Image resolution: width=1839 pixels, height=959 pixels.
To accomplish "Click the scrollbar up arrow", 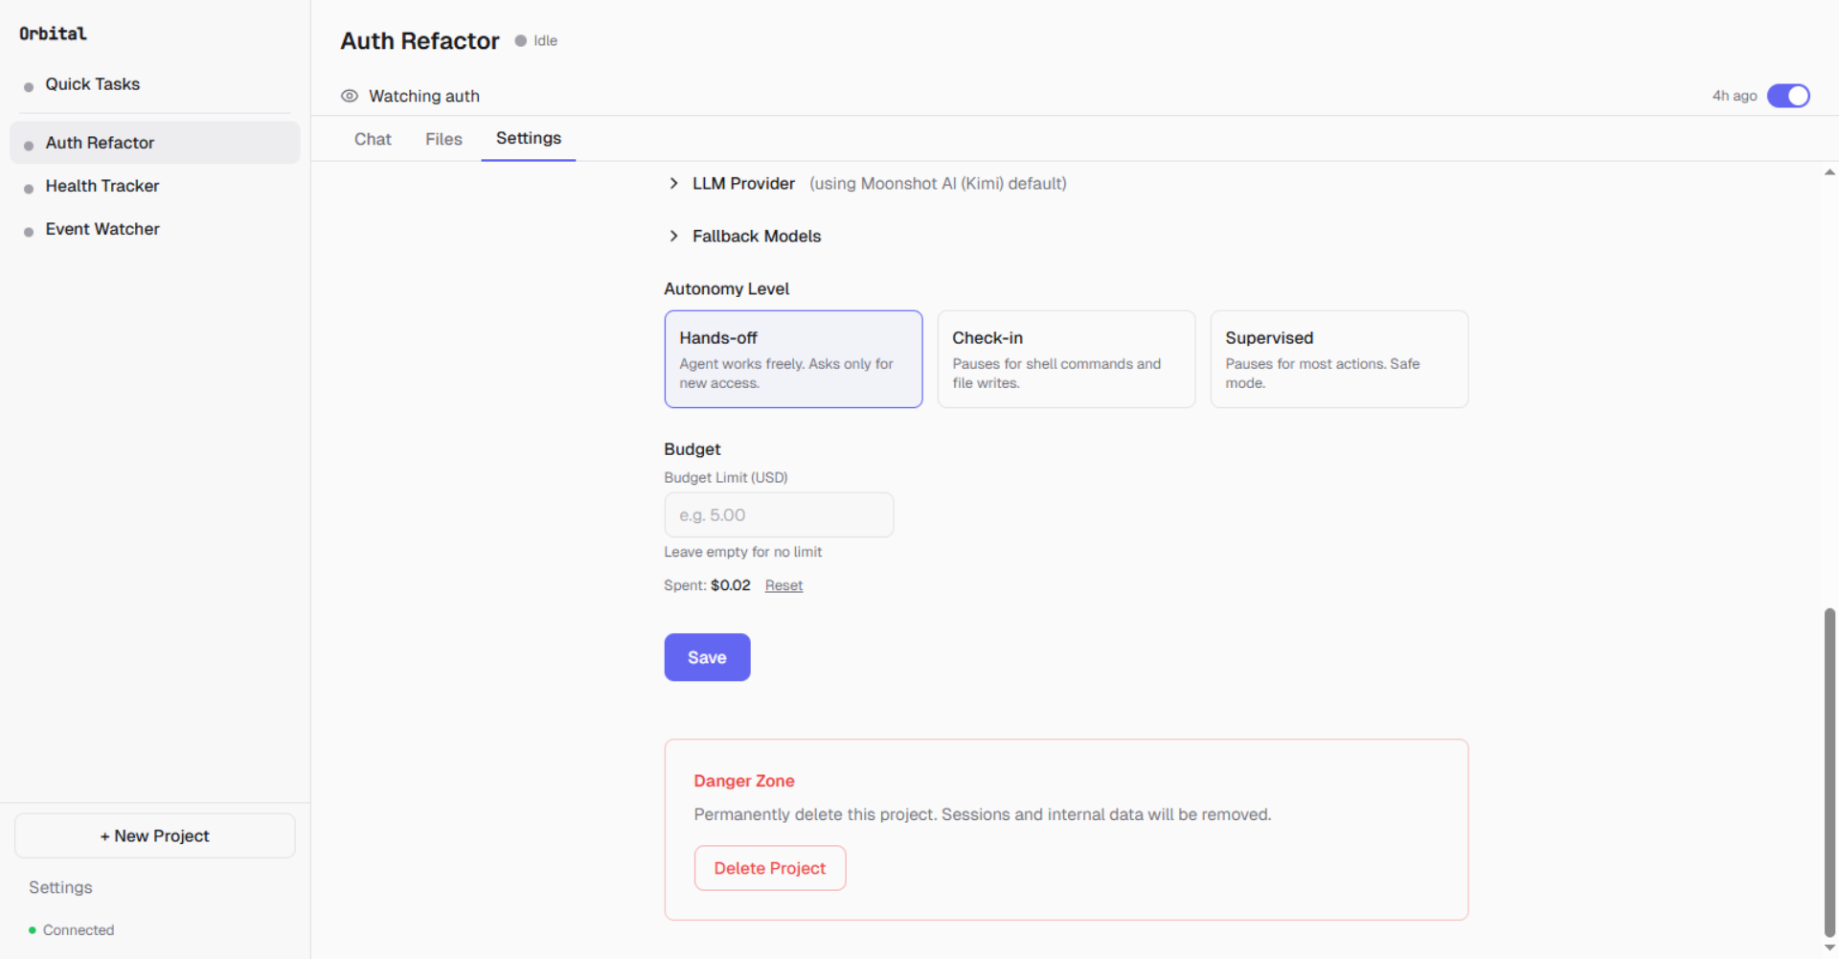I will [x=1829, y=171].
